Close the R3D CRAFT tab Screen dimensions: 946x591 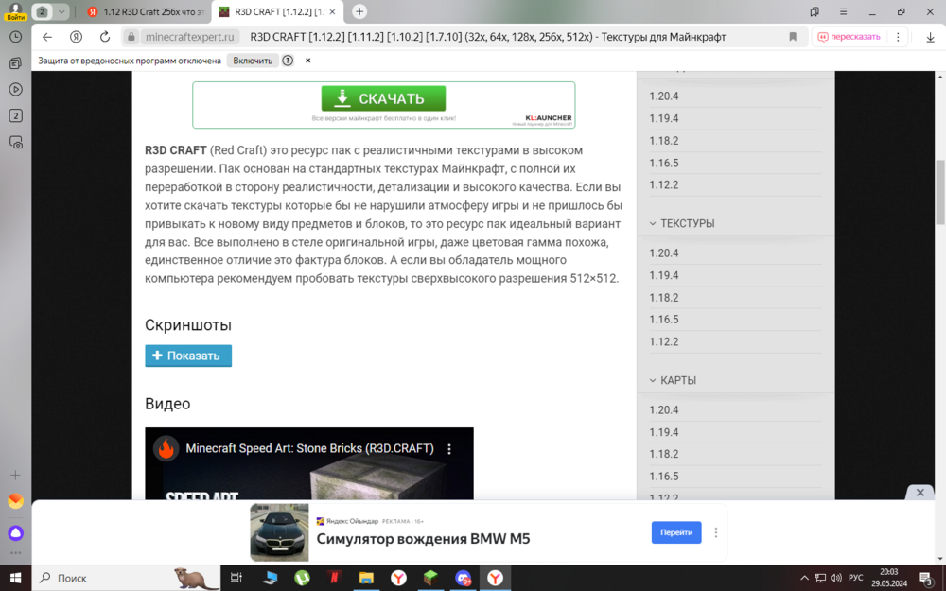[x=332, y=11]
